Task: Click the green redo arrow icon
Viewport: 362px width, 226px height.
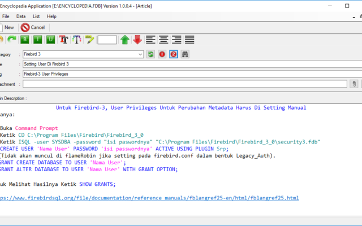Action: [12, 40]
